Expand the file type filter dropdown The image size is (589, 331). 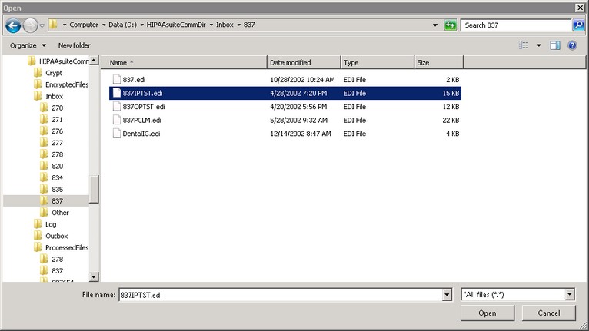(569, 294)
